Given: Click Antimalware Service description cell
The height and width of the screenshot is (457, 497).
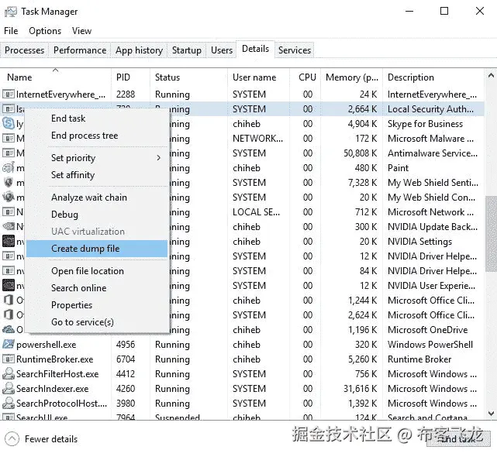Looking at the screenshot, I should (433, 153).
